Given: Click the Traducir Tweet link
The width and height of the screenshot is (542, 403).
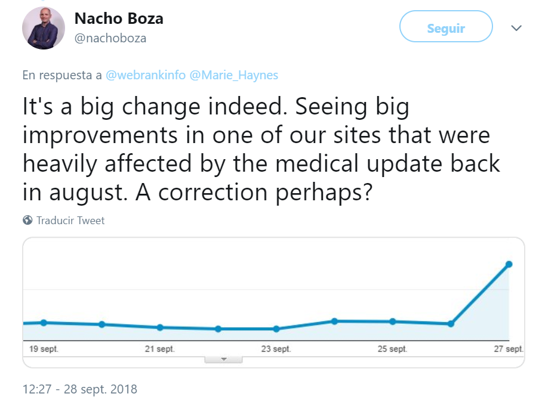Looking at the screenshot, I should (x=70, y=221).
